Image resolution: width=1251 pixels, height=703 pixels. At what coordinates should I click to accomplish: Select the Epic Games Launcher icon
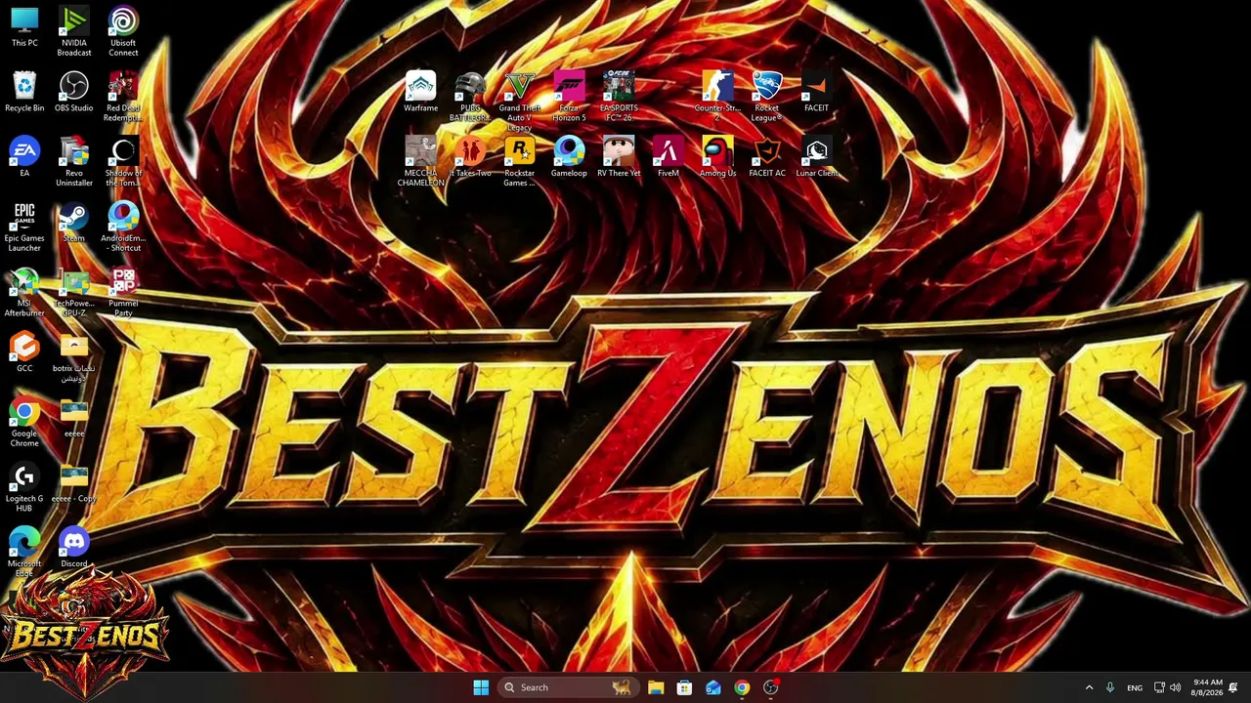coord(24,227)
